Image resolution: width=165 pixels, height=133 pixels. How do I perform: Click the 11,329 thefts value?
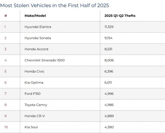point(109,27)
